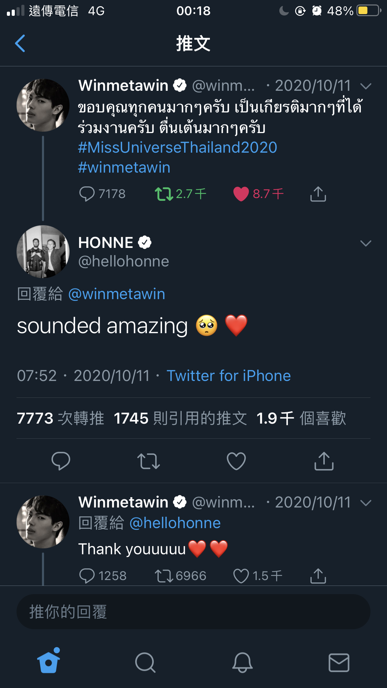387x688 pixels.
Task: Tap the back arrow icon
Action: [x=20, y=44]
